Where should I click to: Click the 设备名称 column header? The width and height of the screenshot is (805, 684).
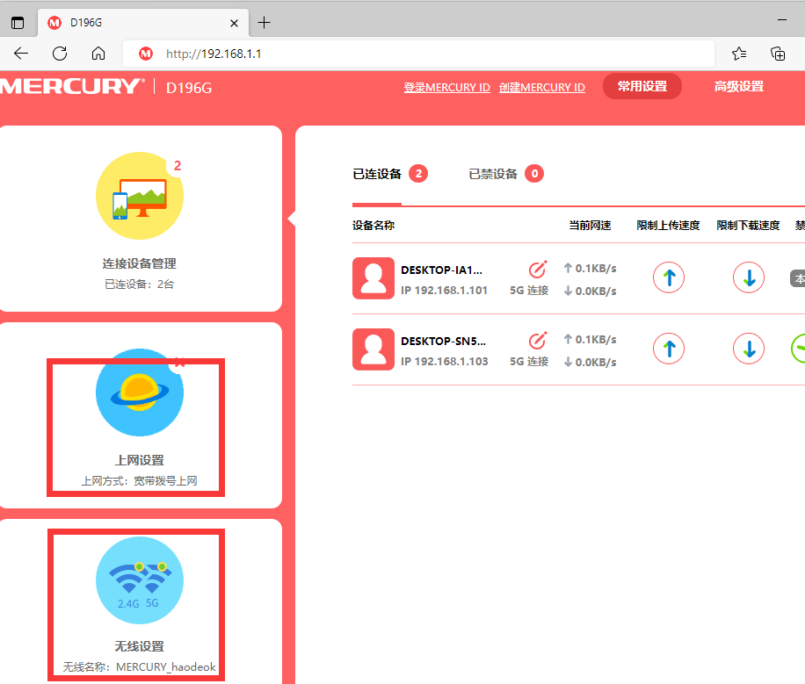click(373, 226)
